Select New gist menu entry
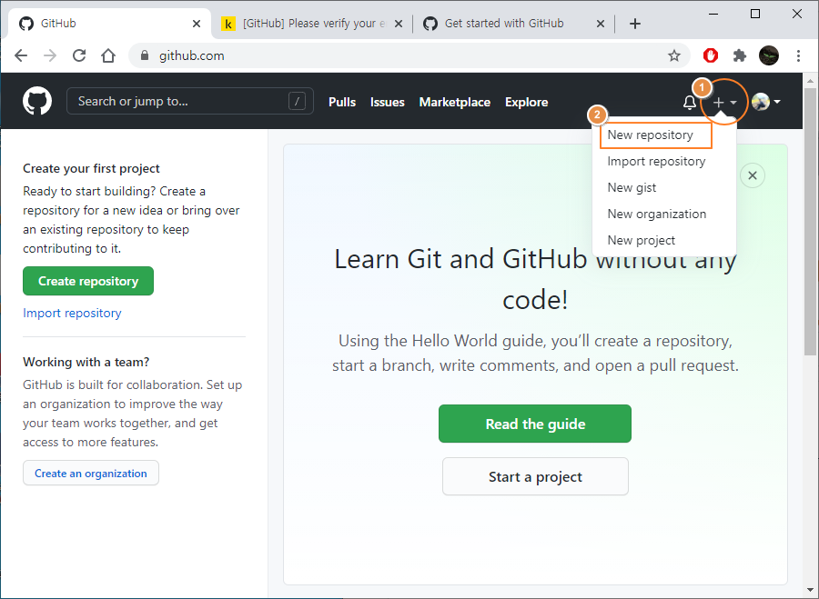The height and width of the screenshot is (599, 819). [x=632, y=188]
